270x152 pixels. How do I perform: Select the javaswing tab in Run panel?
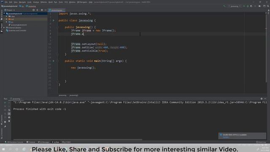point(16,99)
